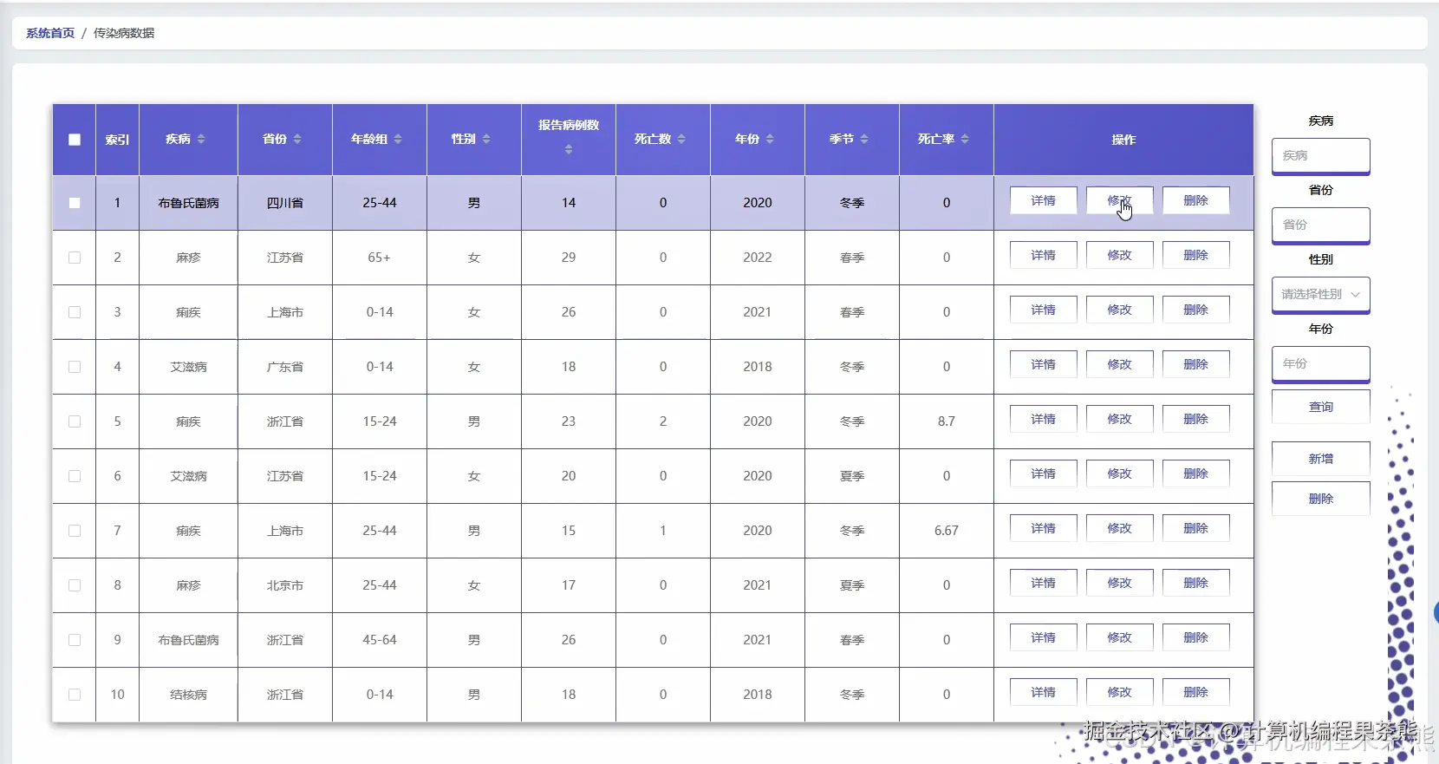Click year 2022 in row 2
The height and width of the screenshot is (764, 1439).
point(757,258)
